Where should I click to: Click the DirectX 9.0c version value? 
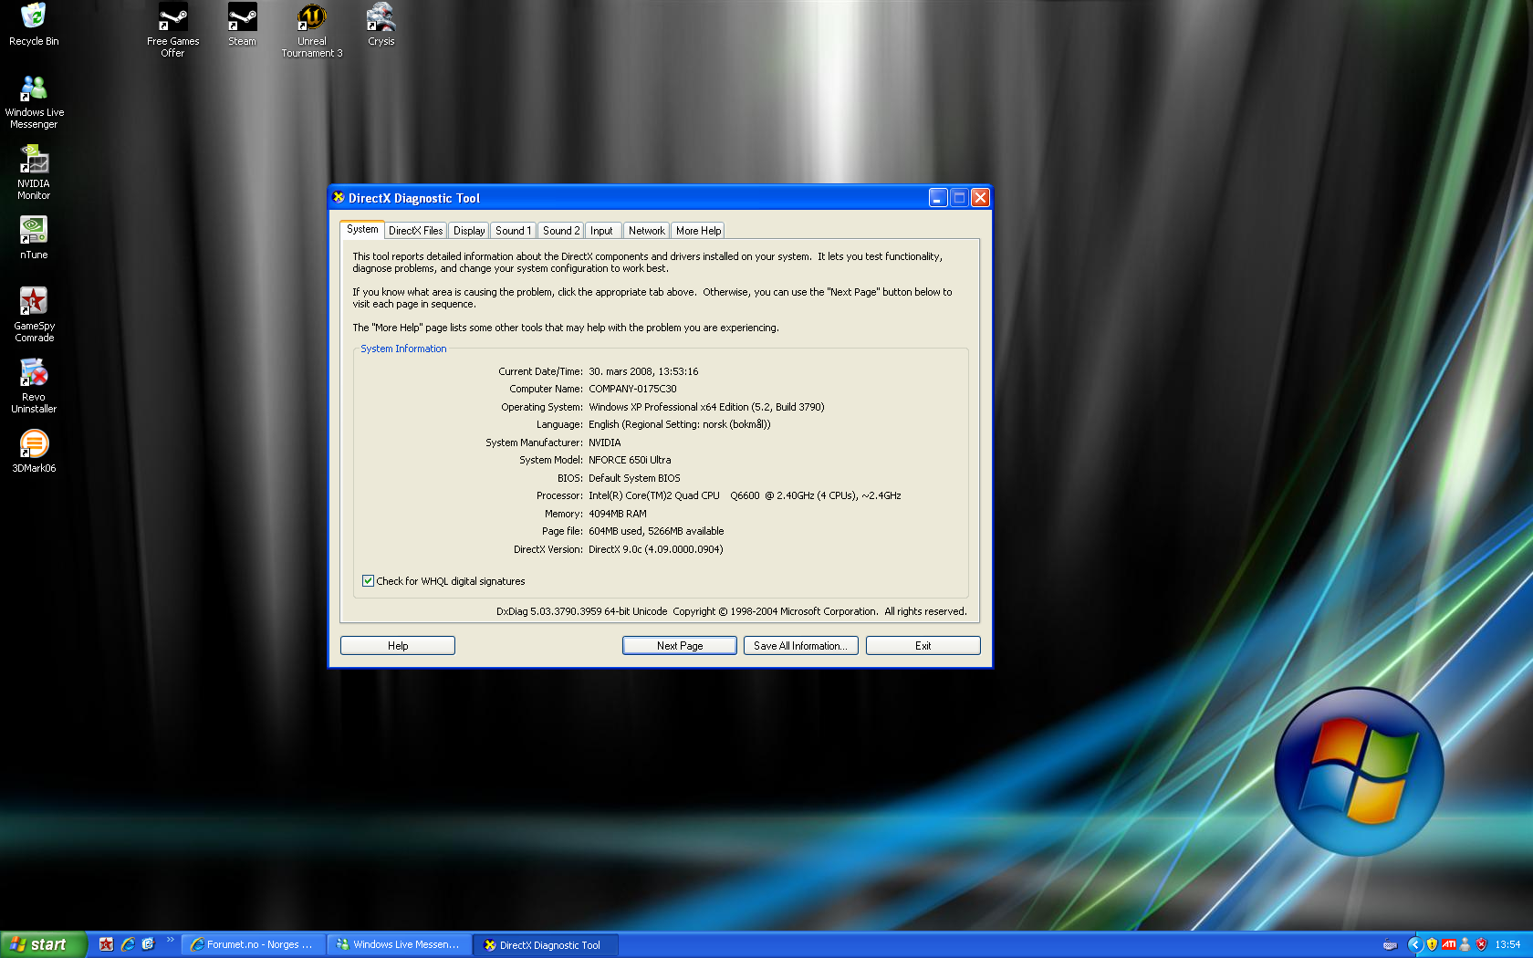coord(655,549)
